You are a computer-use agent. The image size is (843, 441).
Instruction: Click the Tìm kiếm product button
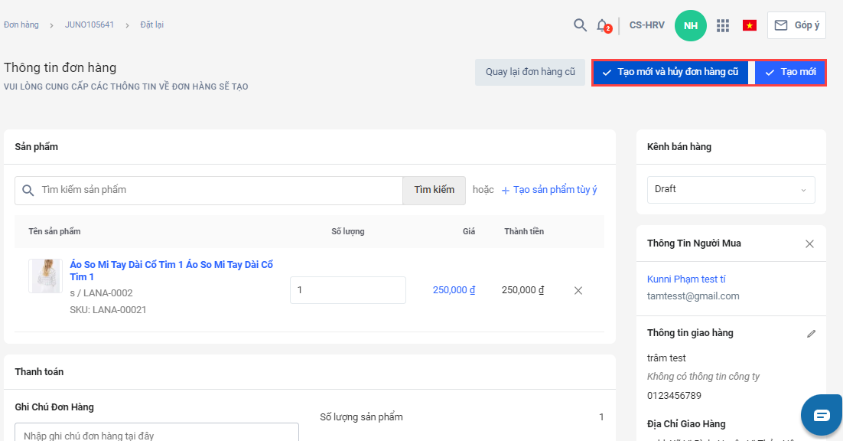(x=434, y=190)
